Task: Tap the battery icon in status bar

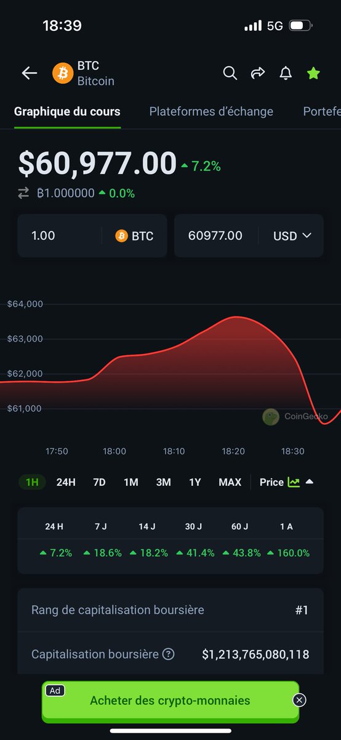Action: click(300, 26)
